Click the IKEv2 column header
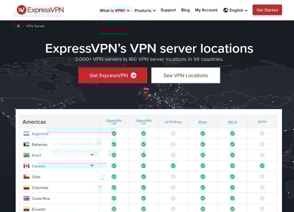 point(232,122)
